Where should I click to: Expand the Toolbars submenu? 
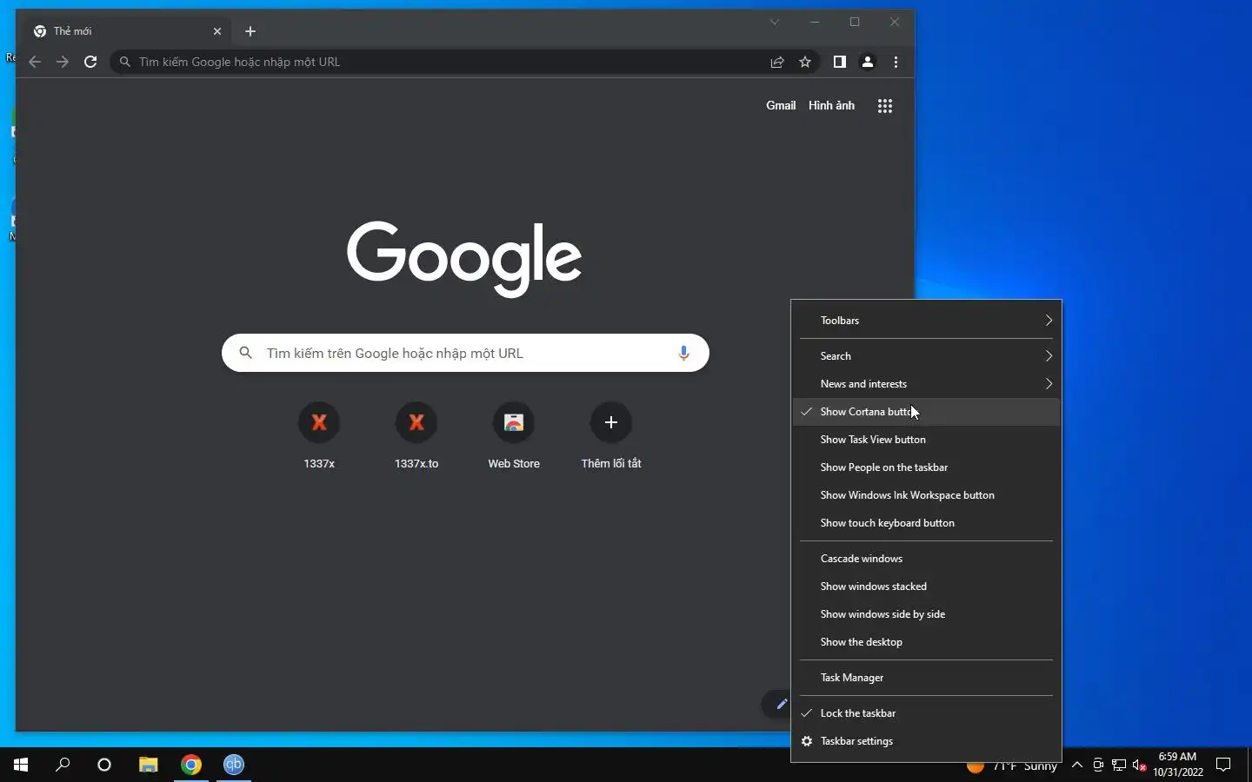click(926, 321)
